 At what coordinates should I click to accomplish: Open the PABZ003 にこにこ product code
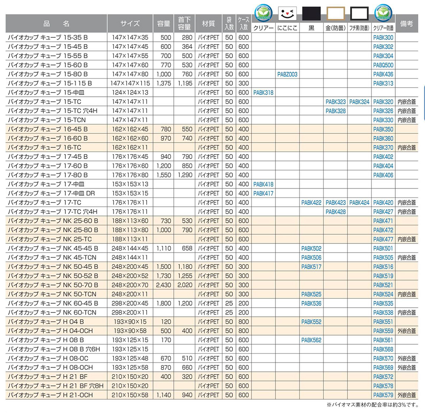point(287,74)
